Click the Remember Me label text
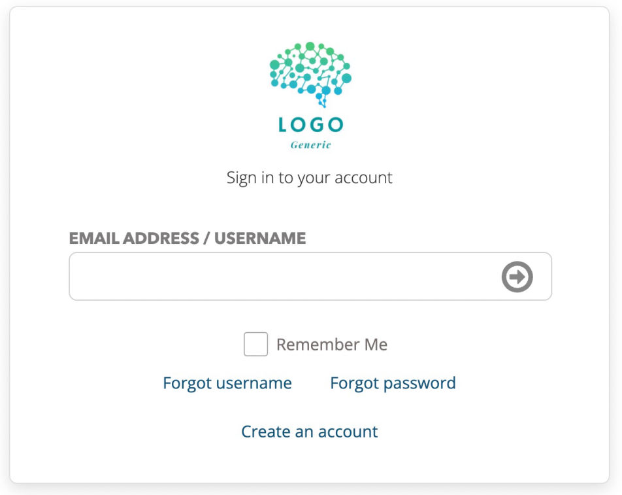The height and width of the screenshot is (495, 622). (331, 345)
